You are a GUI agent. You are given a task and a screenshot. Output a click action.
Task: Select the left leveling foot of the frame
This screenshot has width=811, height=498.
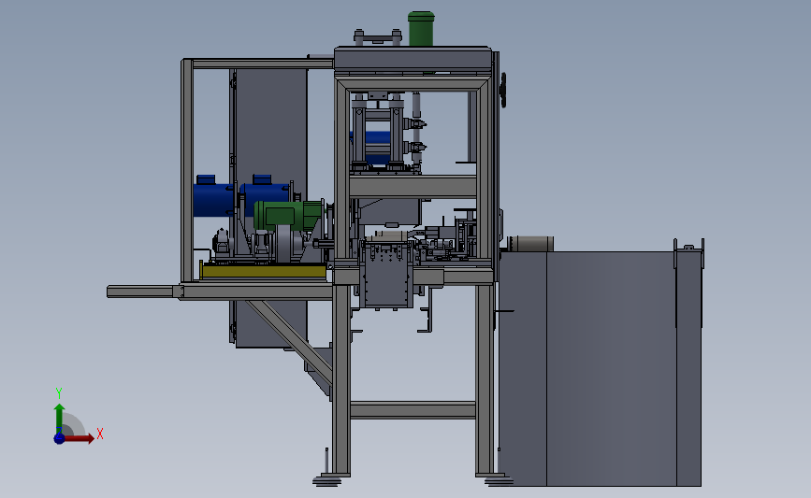point(326,481)
